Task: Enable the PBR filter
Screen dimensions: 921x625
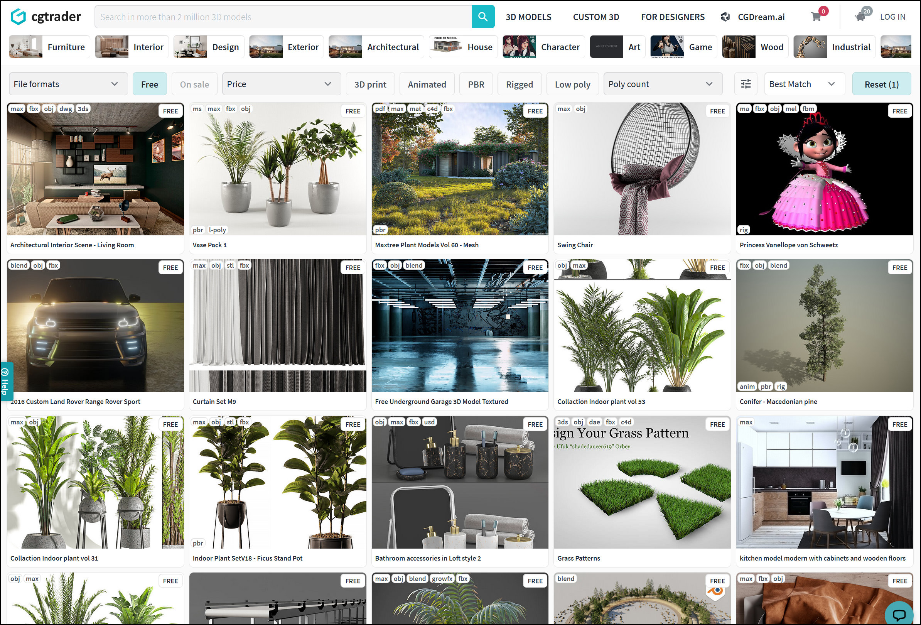Action: pos(476,84)
